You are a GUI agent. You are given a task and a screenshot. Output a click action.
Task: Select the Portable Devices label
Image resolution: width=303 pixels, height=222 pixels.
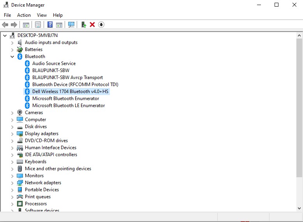(42, 190)
